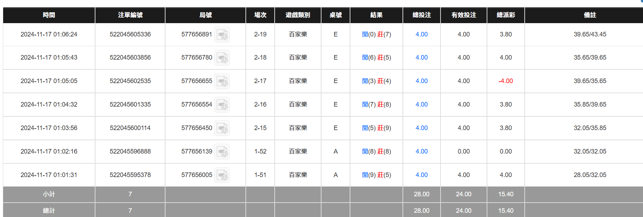Select the 總派彩 column header
This screenshot has height=217, width=643.
pyautogui.click(x=506, y=15)
